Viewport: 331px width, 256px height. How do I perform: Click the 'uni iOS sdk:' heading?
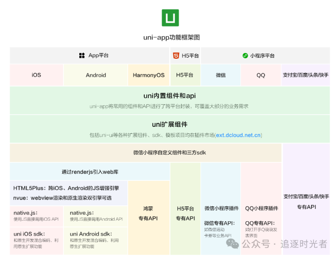click(x=29, y=234)
